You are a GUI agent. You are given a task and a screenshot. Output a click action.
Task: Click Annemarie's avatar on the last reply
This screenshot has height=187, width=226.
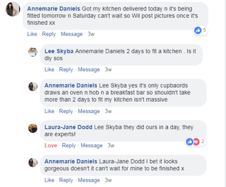33,162
